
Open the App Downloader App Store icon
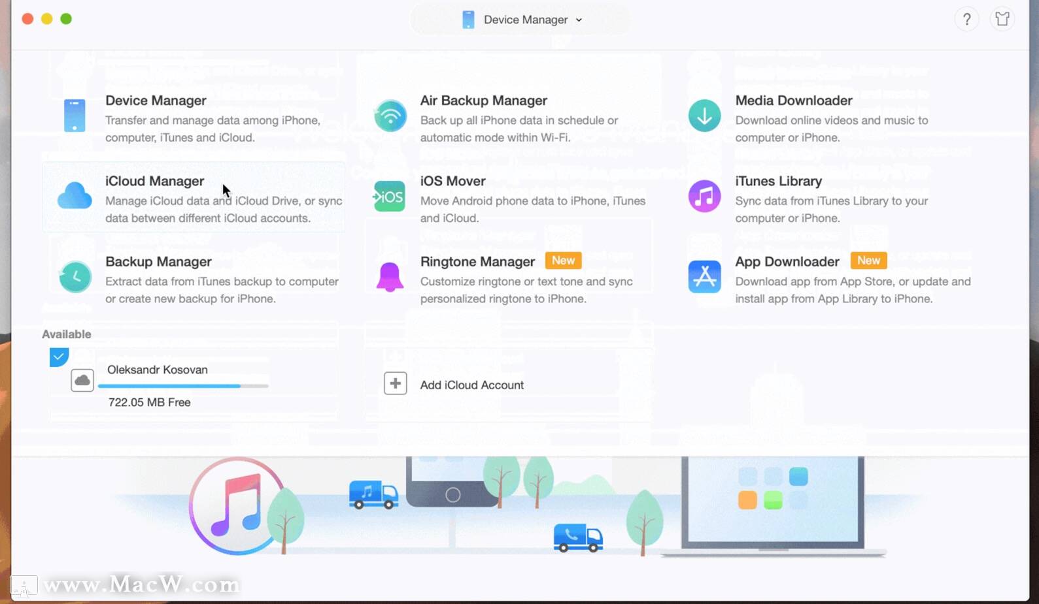704,277
